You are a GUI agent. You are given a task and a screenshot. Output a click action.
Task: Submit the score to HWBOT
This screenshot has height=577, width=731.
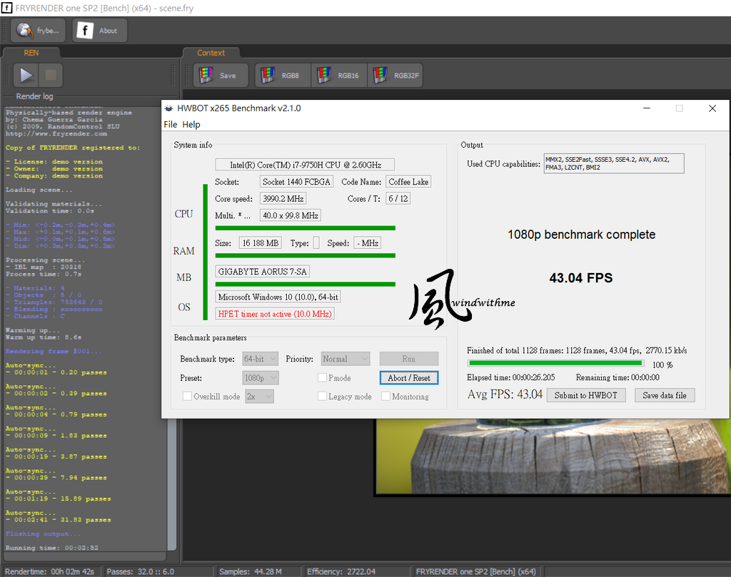tap(585, 395)
